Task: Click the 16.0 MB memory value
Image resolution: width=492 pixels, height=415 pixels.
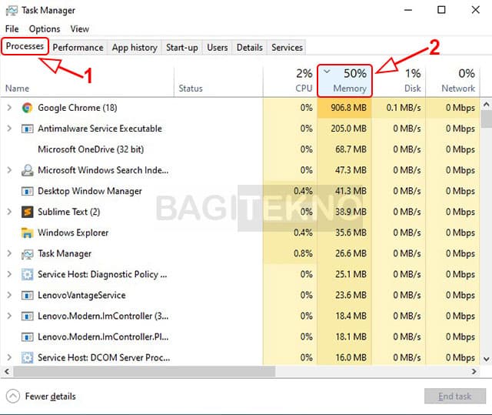Action: (351, 357)
